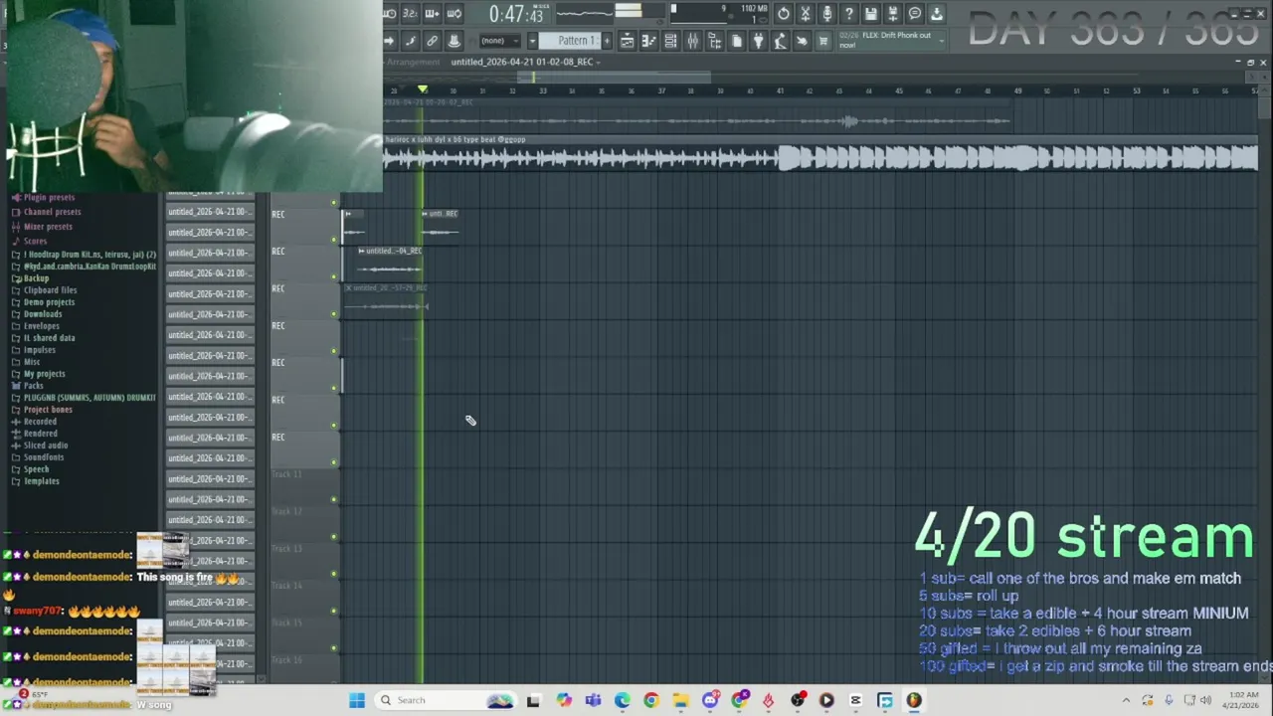
Task: Click the save project floppy icon
Action: tap(871, 14)
